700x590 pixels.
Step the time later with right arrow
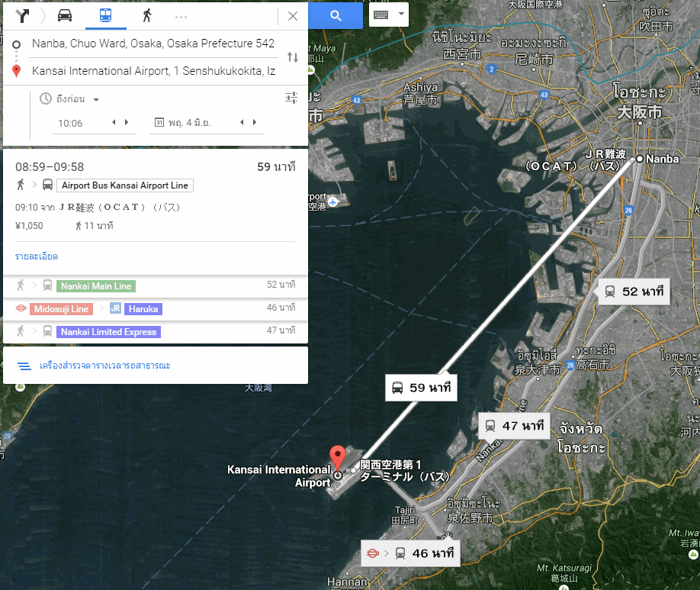[127, 122]
